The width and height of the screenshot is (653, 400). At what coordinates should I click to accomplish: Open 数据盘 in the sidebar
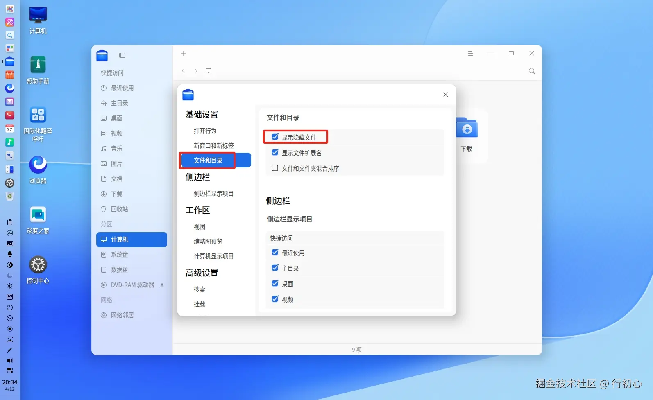pyautogui.click(x=132, y=270)
